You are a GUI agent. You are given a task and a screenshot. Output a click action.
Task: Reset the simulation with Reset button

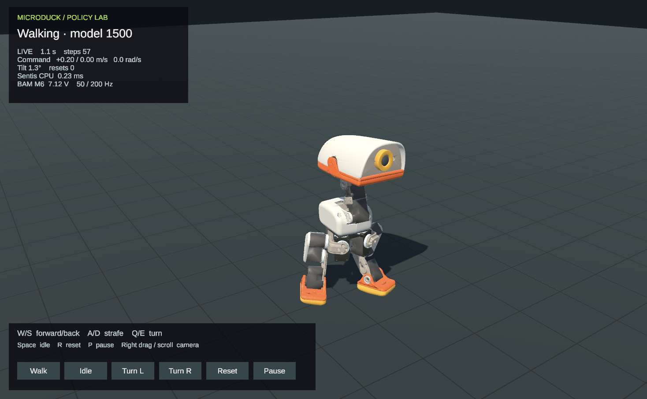point(227,371)
